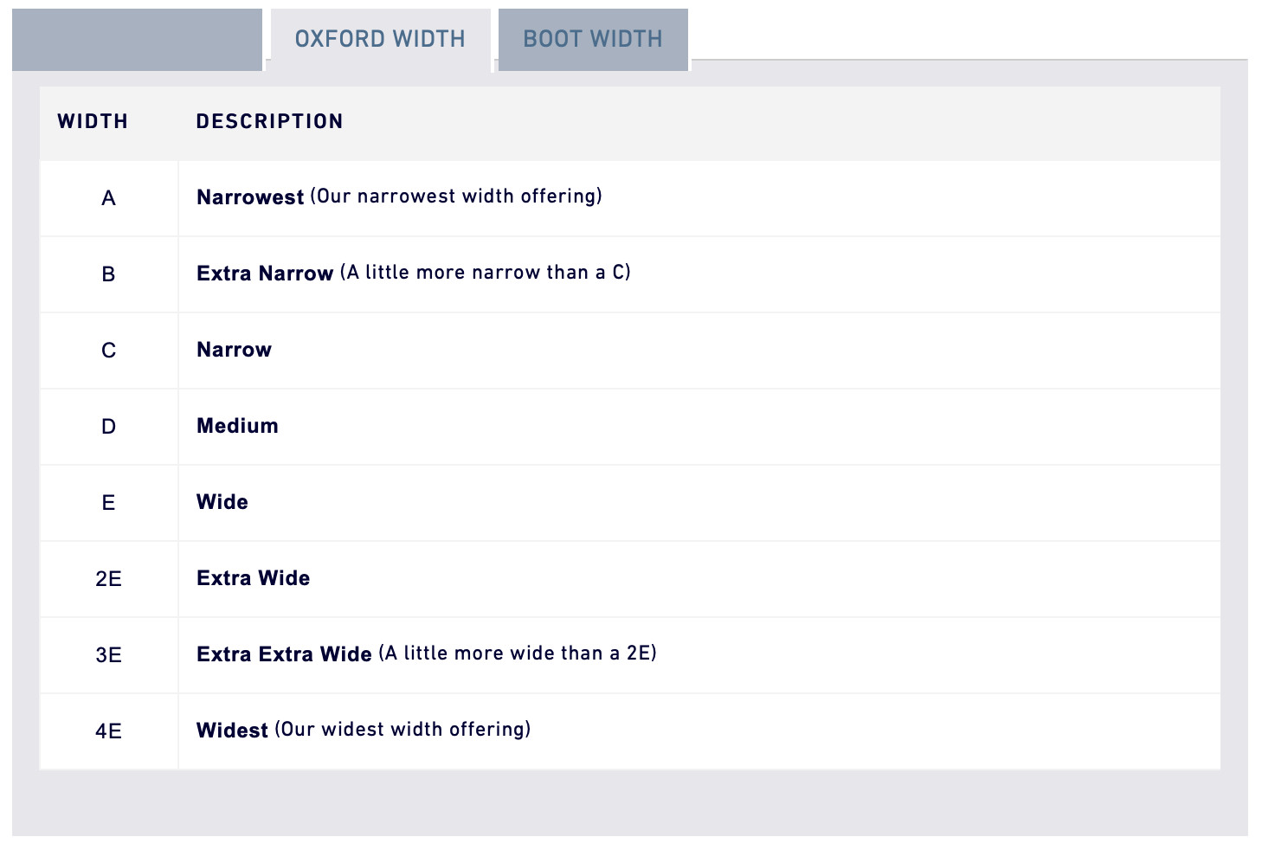Open the Boot Width tab
The image size is (1262, 850).
[x=593, y=39]
